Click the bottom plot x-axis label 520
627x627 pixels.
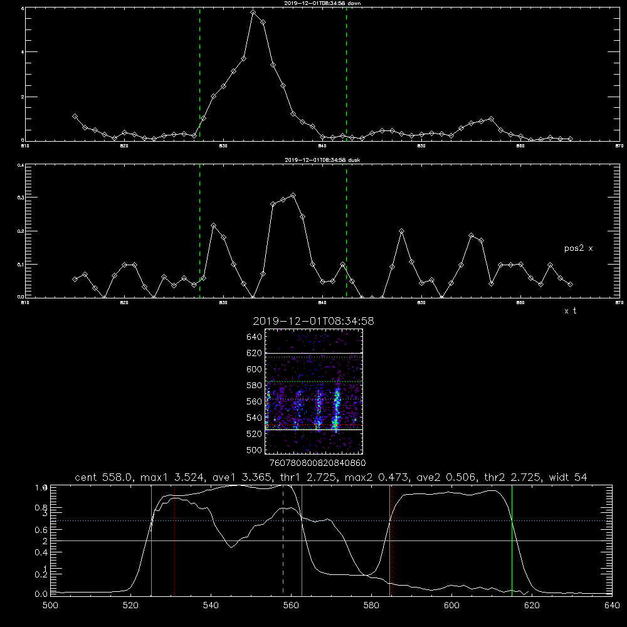point(130,606)
